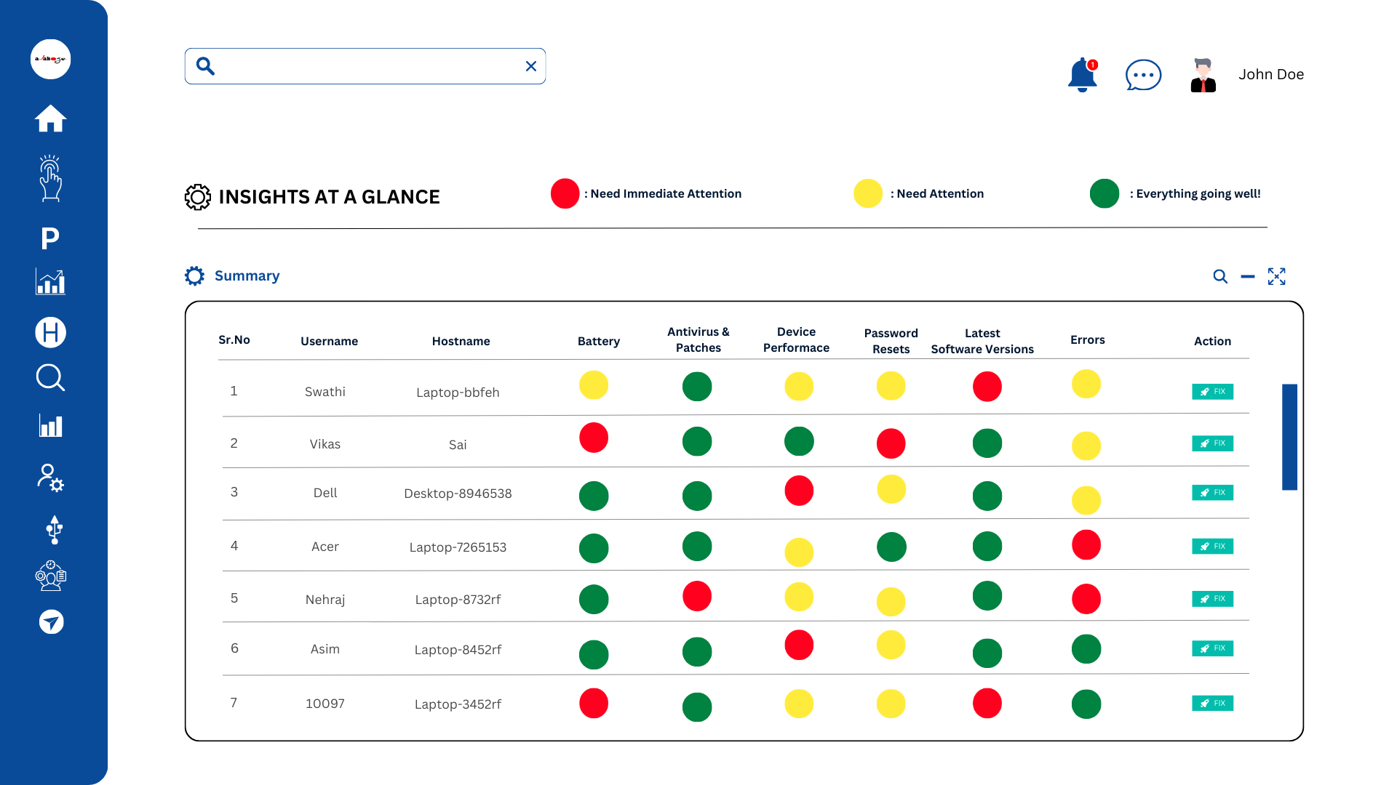Open the magnifier search sidebar icon

50,378
